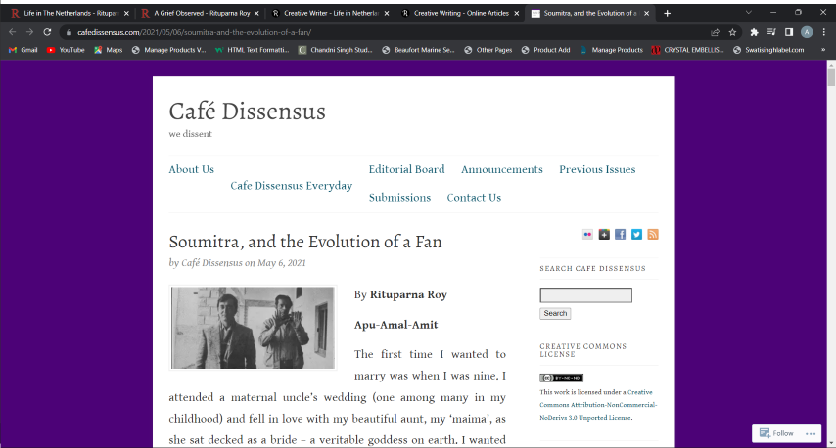Open 'Swatisinghlabel.com' bookmark

pos(768,50)
